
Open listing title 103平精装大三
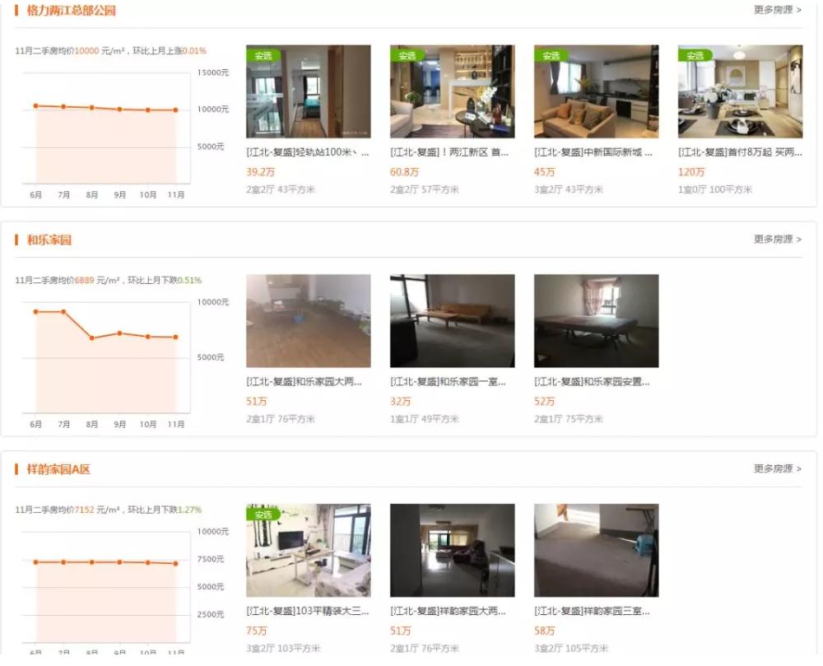[308, 611]
